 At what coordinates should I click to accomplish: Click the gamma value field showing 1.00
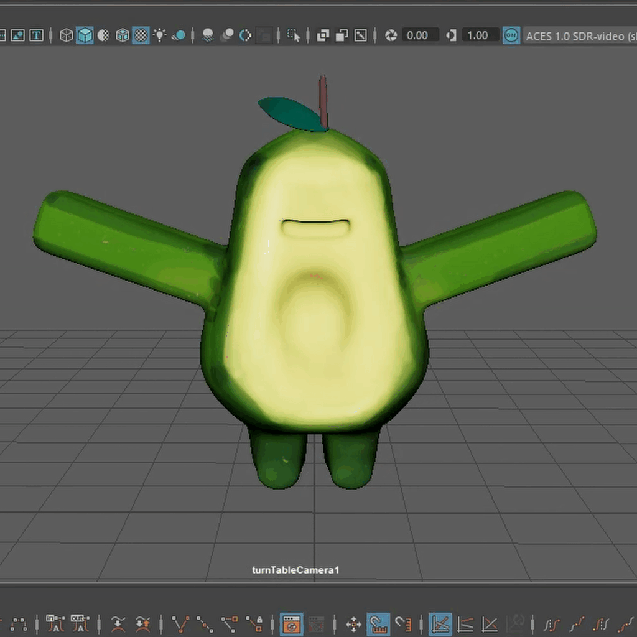pyautogui.click(x=478, y=35)
